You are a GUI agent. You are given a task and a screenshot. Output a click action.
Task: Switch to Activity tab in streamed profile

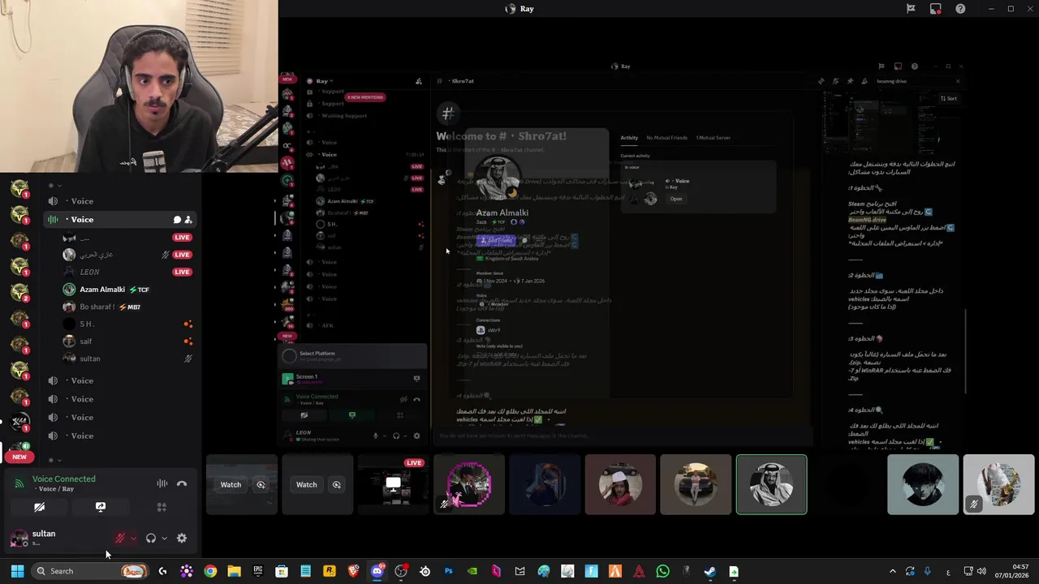point(629,138)
